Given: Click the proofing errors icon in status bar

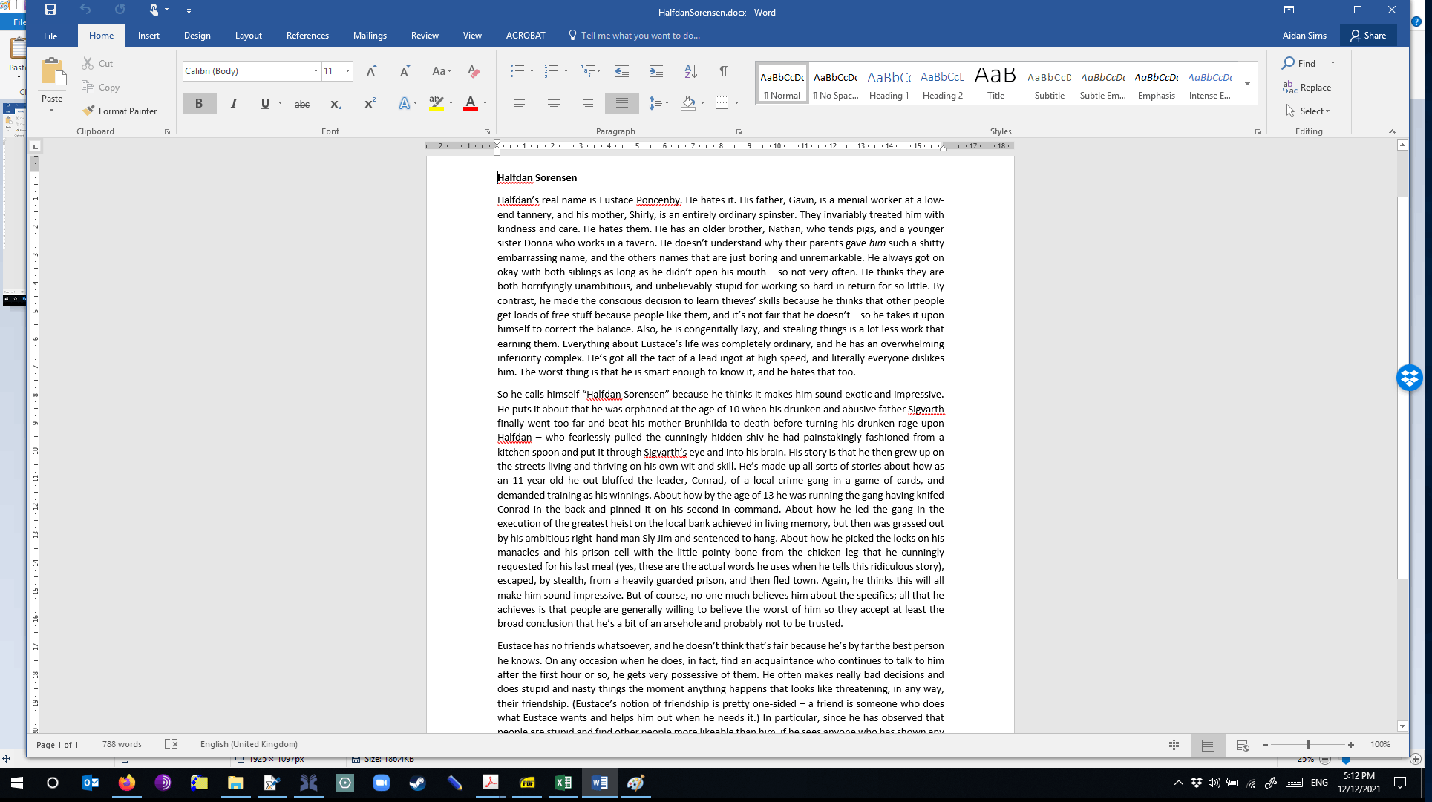Looking at the screenshot, I should click(171, 744).
